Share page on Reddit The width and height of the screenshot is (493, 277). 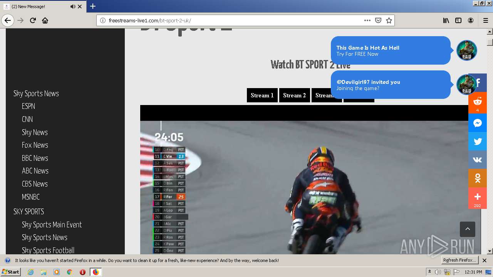coord(478,103)
